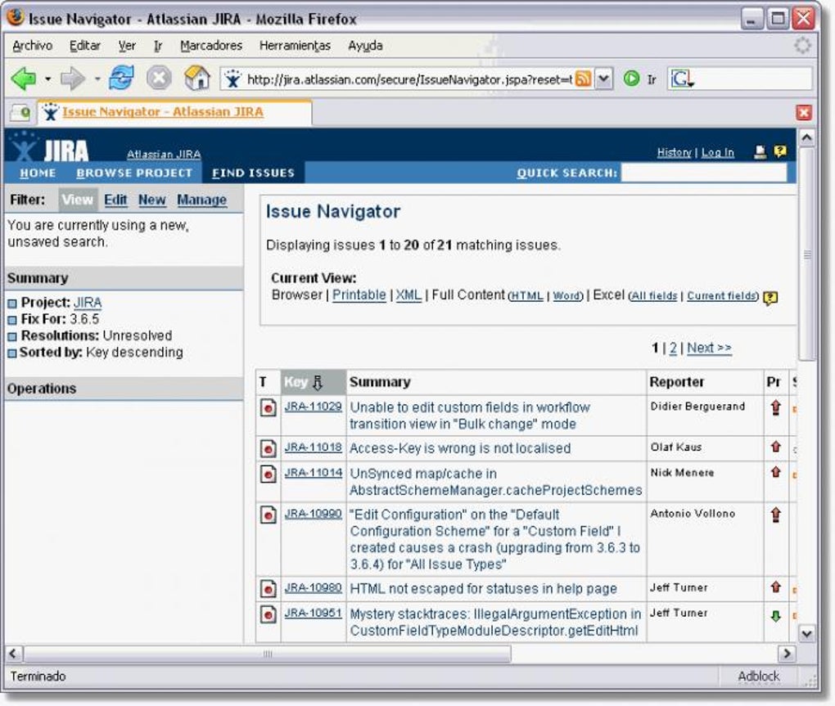Click the green Go button icon

pyautogui.click(x=632, y=79)
